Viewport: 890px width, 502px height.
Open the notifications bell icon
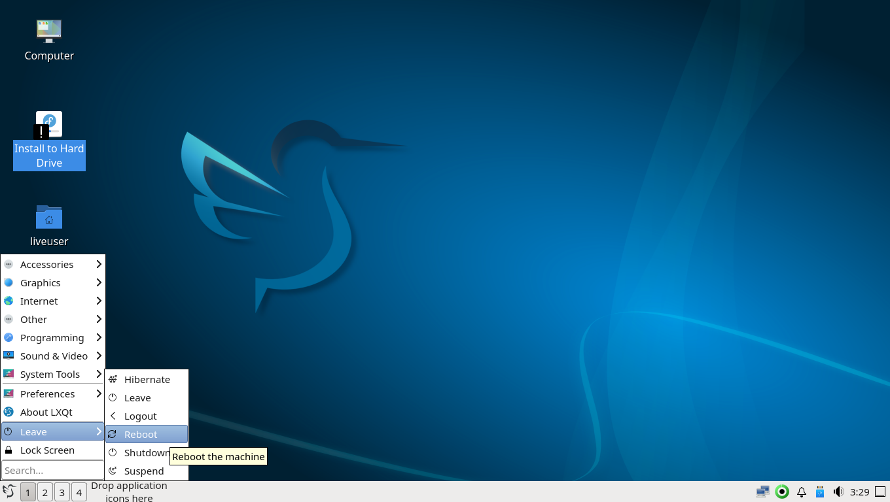point(801,492)
